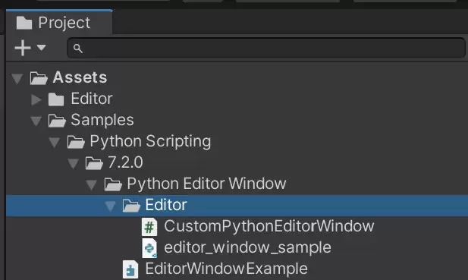Viewport: 468px width, 280px height.
Task: Collapse the Samples folder arrow
Action: coord(36,121)
